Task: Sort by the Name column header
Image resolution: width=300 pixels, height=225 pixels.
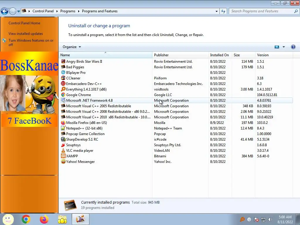Action: tap(105, 55)
